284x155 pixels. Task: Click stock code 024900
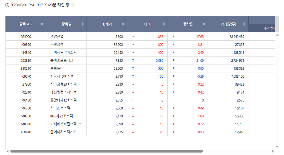pos(26,37)
